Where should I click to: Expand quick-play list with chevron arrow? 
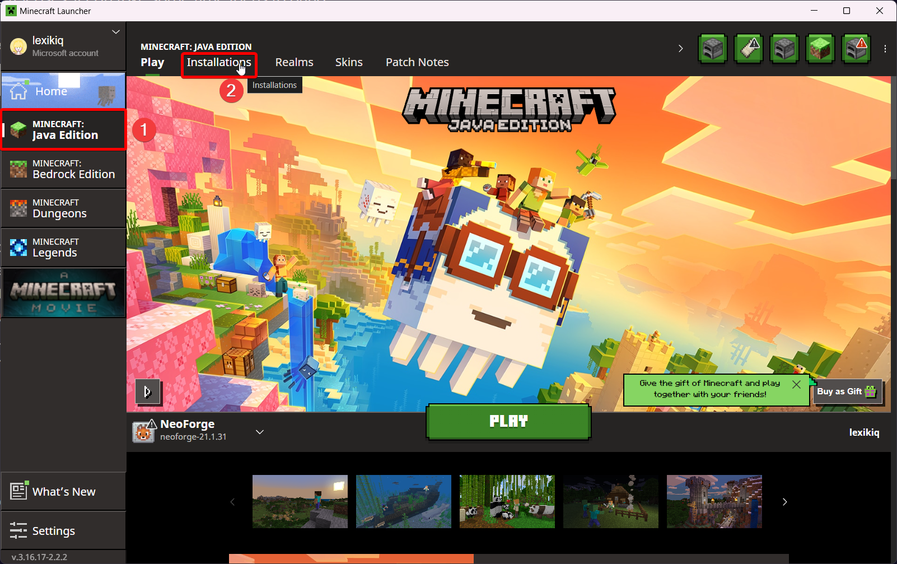[x=680, y=49]
